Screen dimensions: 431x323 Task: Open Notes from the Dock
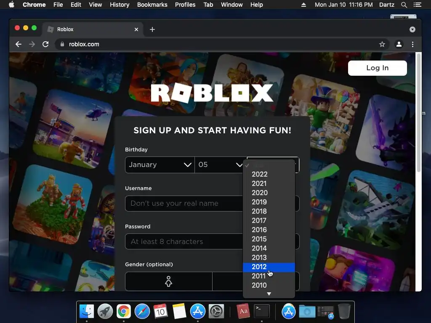click(179, 311)
